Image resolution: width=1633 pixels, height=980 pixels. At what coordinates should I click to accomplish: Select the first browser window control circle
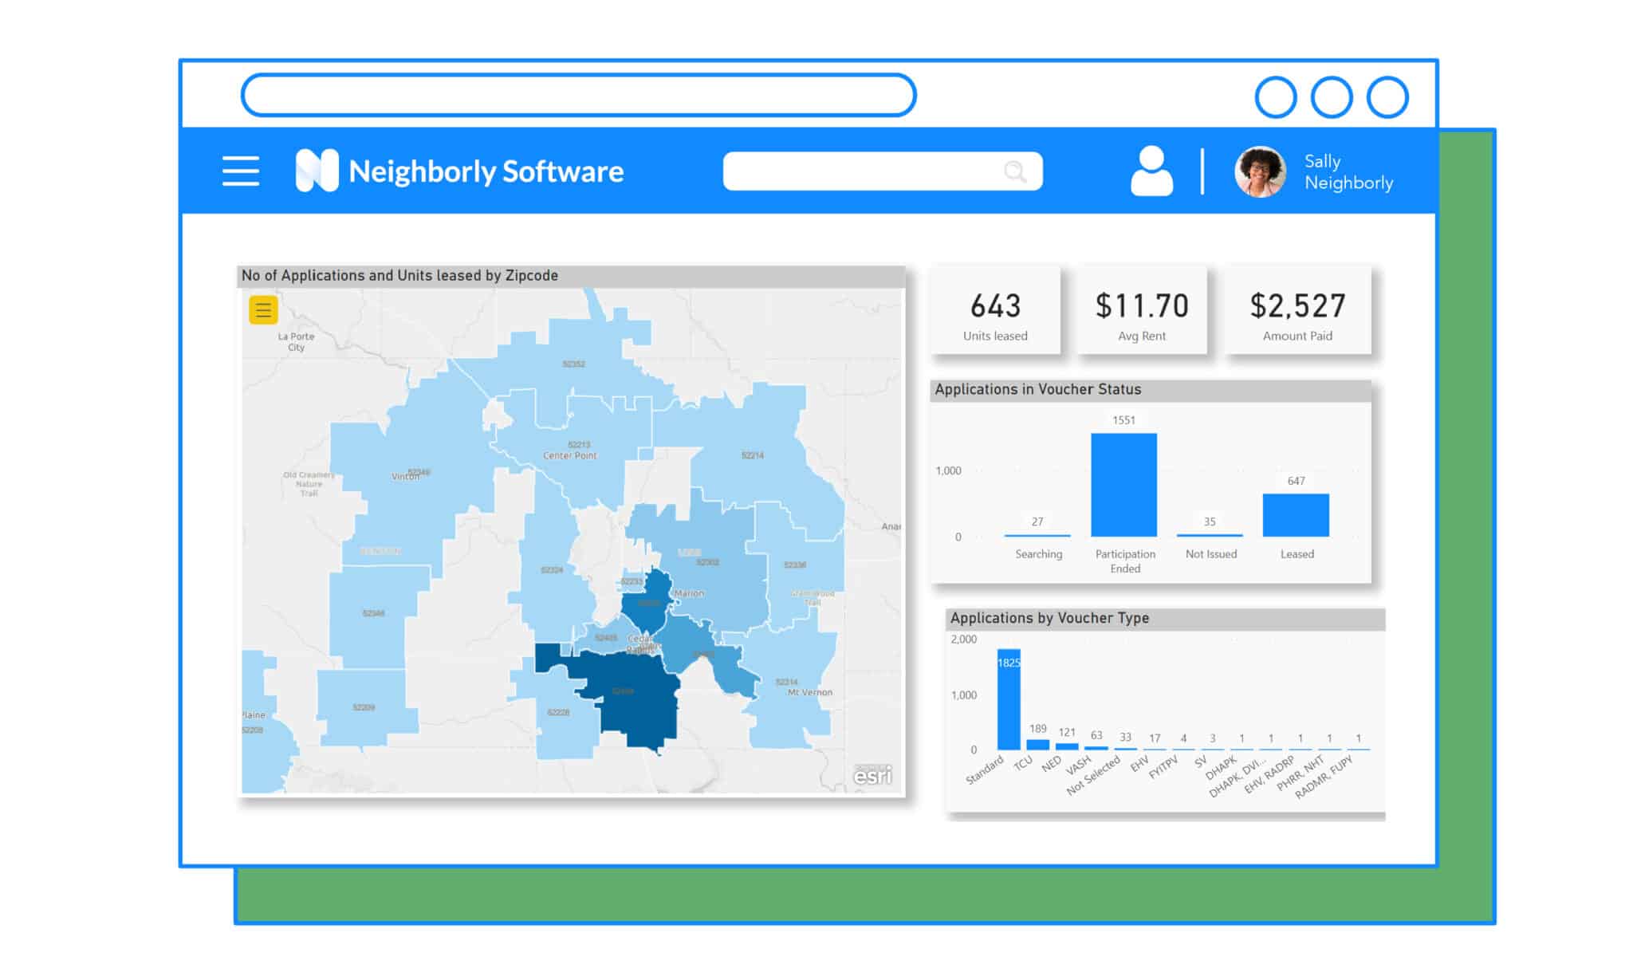click(x=1277, y=95)
